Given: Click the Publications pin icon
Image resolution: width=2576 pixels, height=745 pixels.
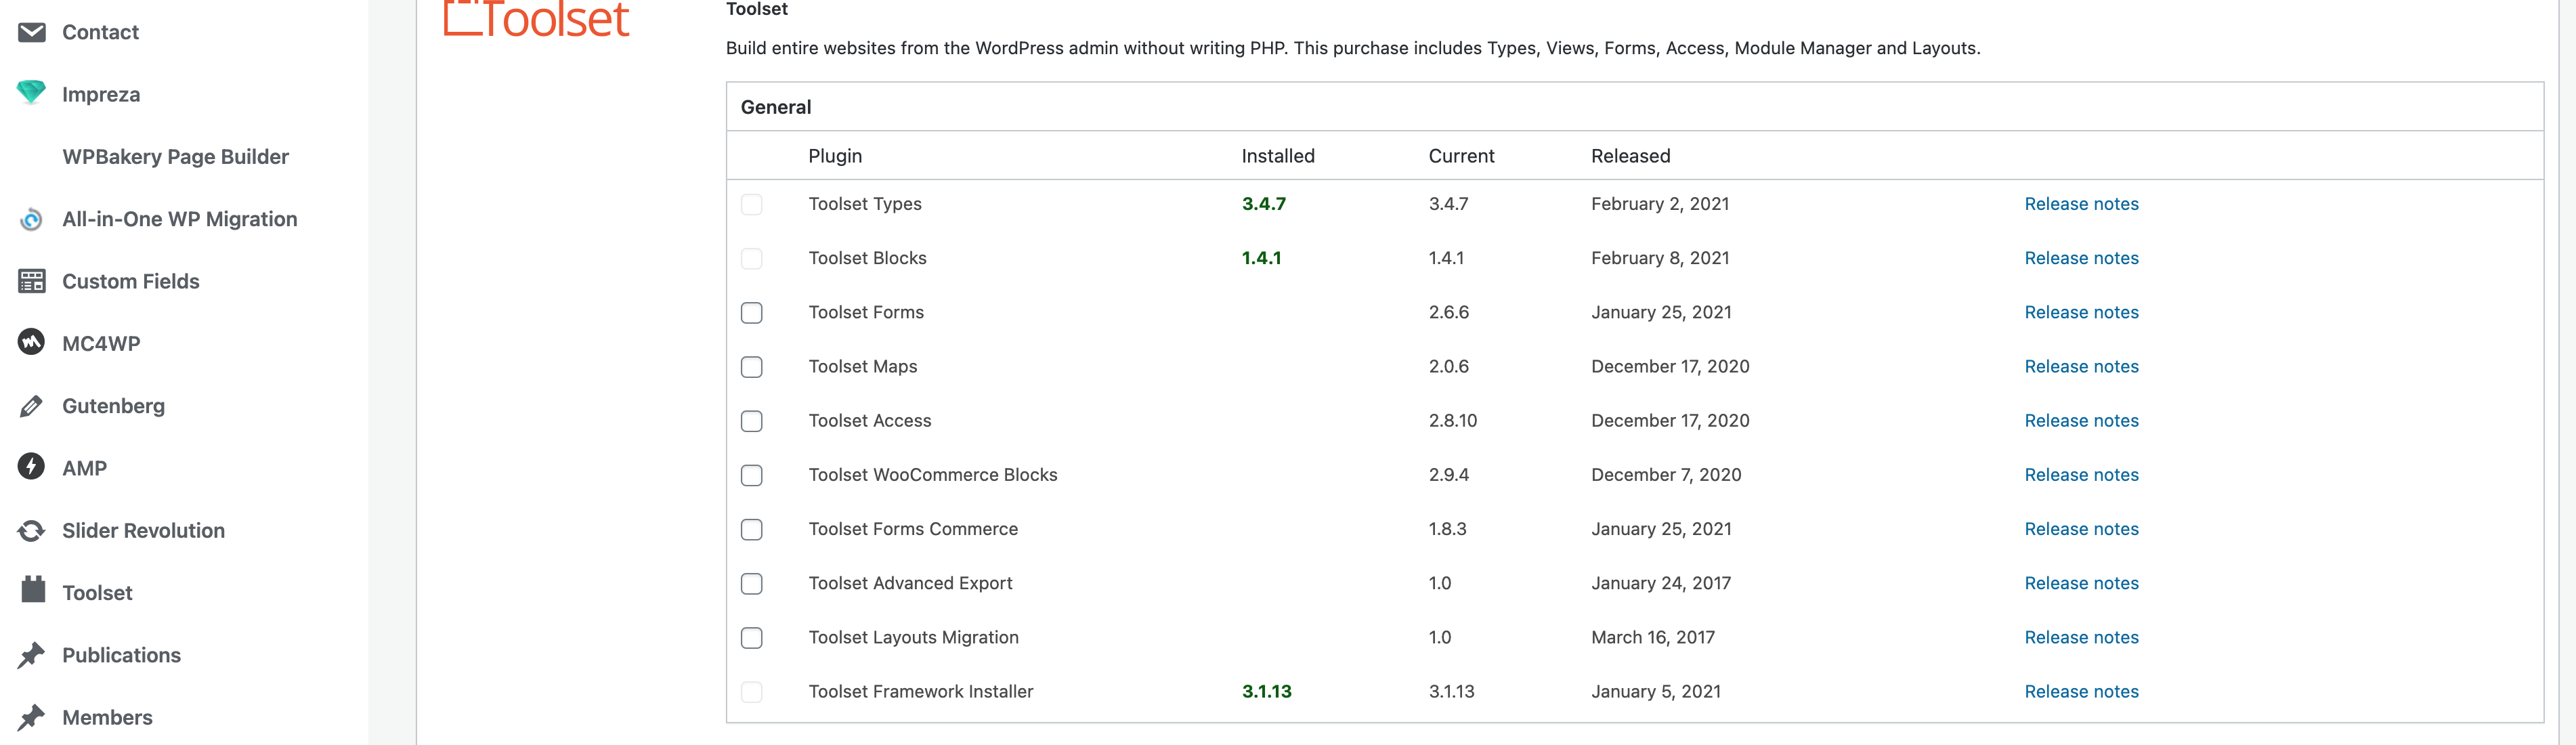Looking at the screenshot, I should pyautogui.click(x=32, y=655).
